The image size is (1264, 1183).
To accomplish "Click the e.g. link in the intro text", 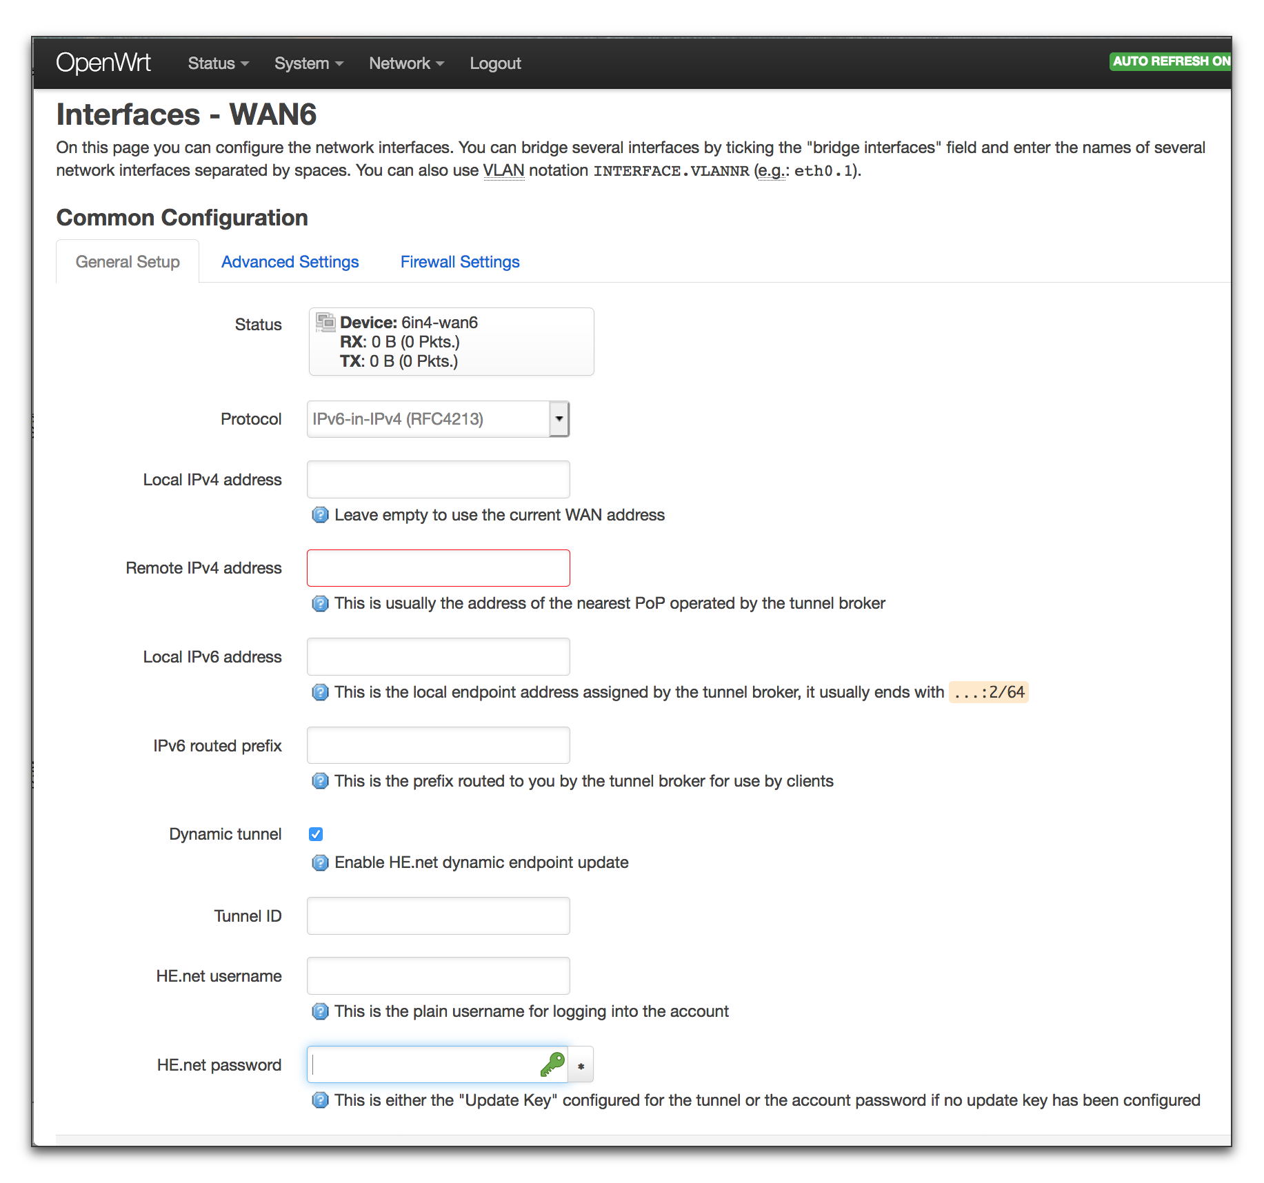I will (771, 170).
